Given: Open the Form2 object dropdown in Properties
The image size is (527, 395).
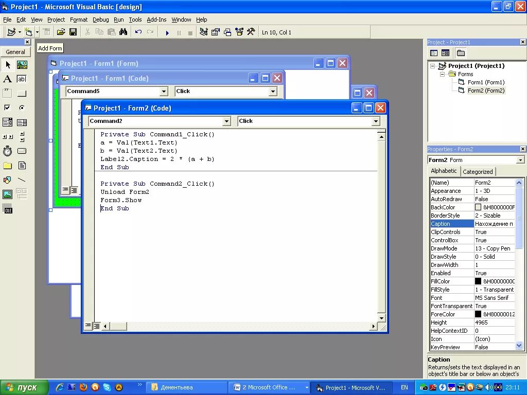Looking at the screenshot, I should click(x=520, y=160).
